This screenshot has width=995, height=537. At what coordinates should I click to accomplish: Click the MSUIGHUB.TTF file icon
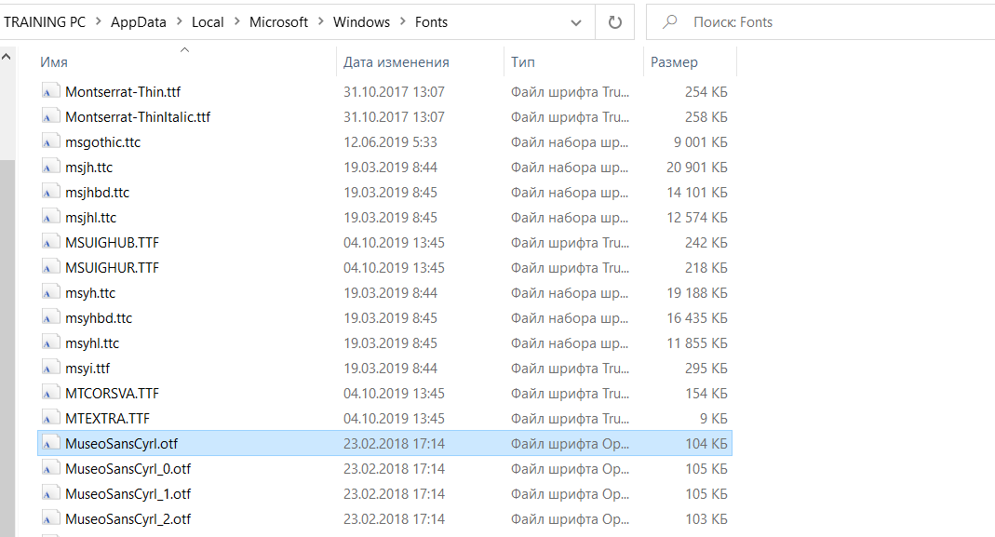click(51, 243)
